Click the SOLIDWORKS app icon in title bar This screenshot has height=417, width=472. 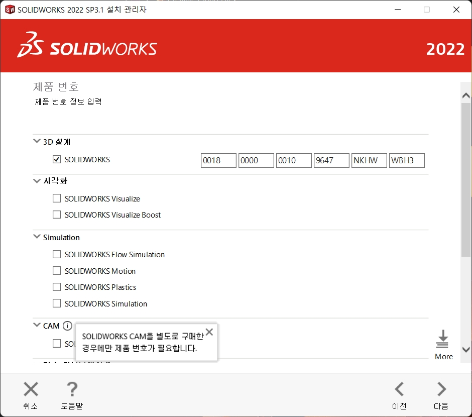10,10
